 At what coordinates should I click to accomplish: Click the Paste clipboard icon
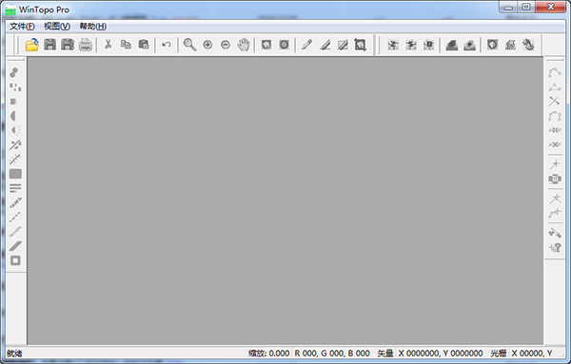pyautogui.click(x=144, y=45)
